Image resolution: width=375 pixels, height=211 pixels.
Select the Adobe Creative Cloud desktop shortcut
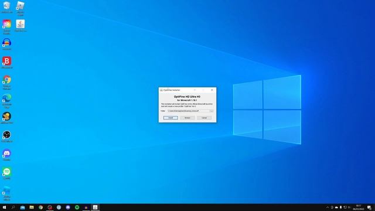click(6, 27)
